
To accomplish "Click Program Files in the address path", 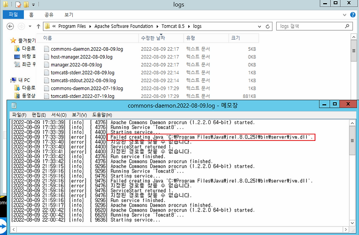I will click(72, 26).
